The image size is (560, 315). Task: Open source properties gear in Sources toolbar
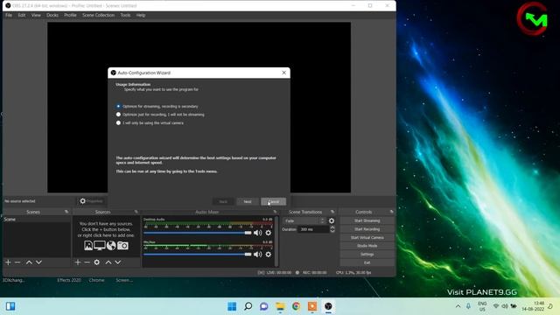coord(97,262)
